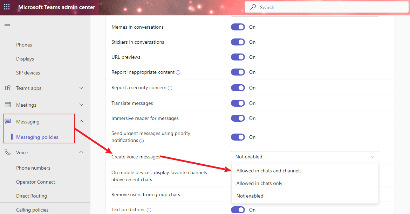Screen dimensions: 410x214
Task: Click the Voice phone icon
Action: [x=8, y=152]
